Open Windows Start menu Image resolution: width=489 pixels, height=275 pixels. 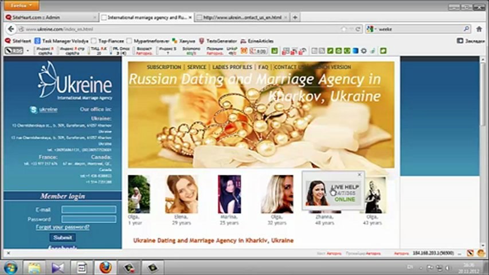pos(11,268)
